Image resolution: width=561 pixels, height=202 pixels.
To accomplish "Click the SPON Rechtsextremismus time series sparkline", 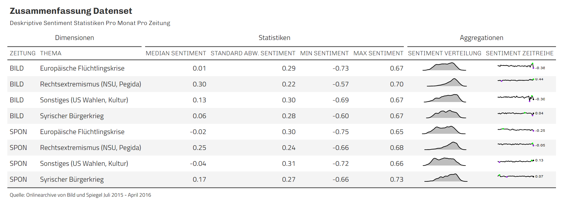I will 516,144.
